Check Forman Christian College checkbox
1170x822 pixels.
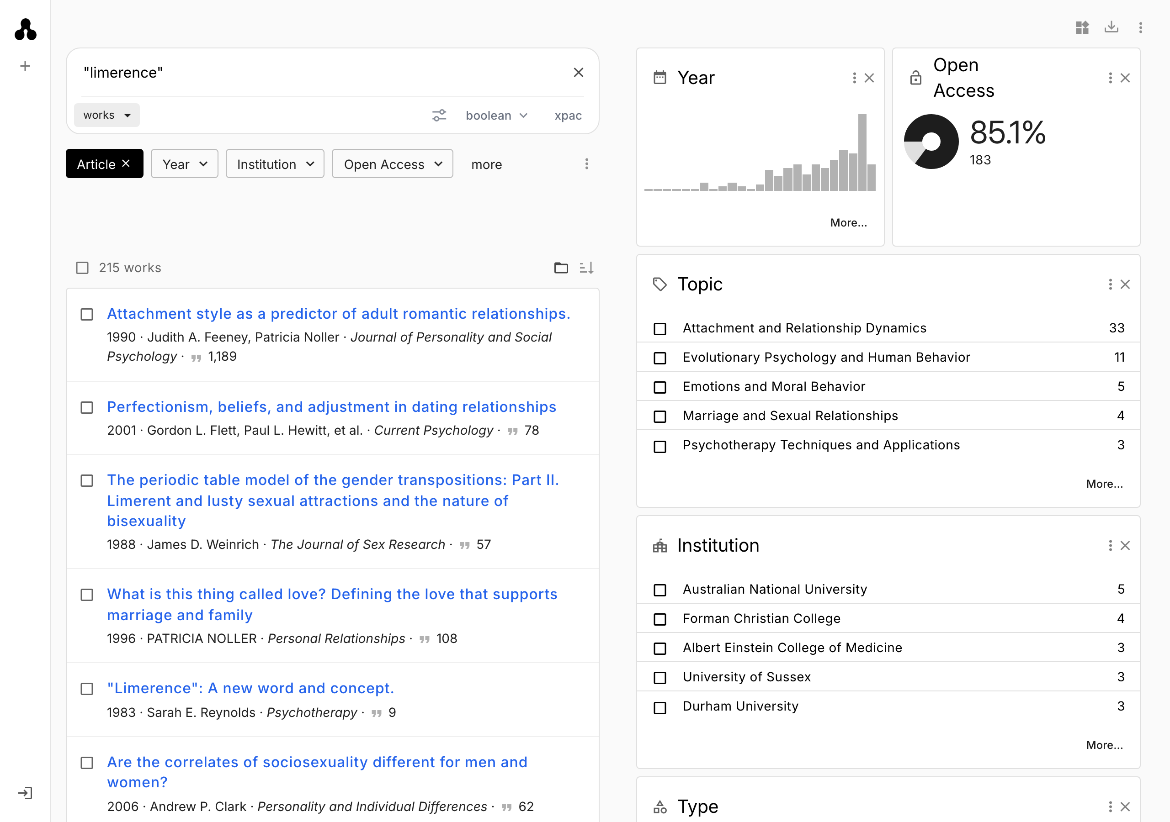pos(660,619)
